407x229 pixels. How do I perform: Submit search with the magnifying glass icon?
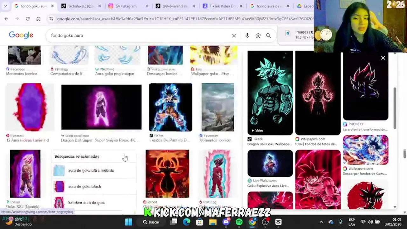click(268, 36)
